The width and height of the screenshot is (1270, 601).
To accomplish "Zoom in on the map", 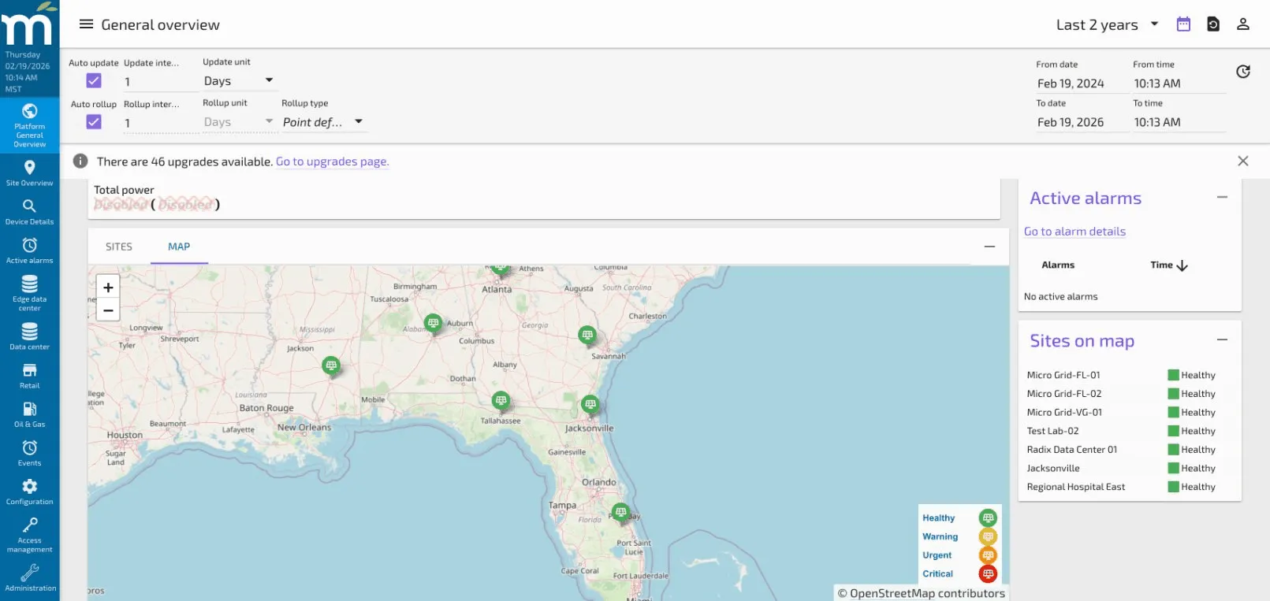I will click(108, 288).
